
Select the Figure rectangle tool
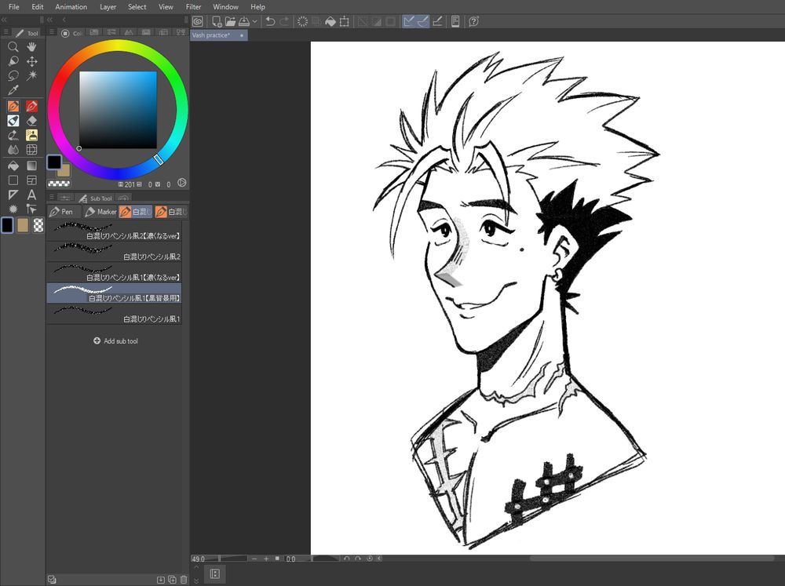(x=13, y=180)
